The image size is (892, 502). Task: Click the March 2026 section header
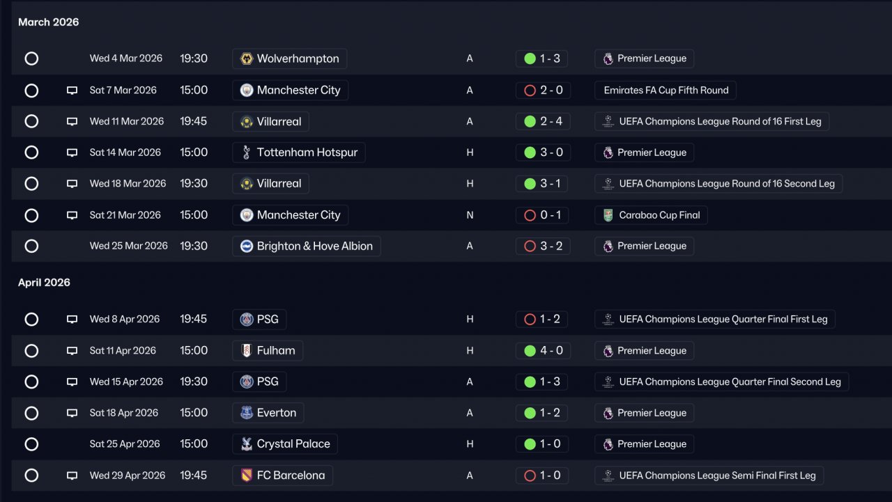pos(49,22)
